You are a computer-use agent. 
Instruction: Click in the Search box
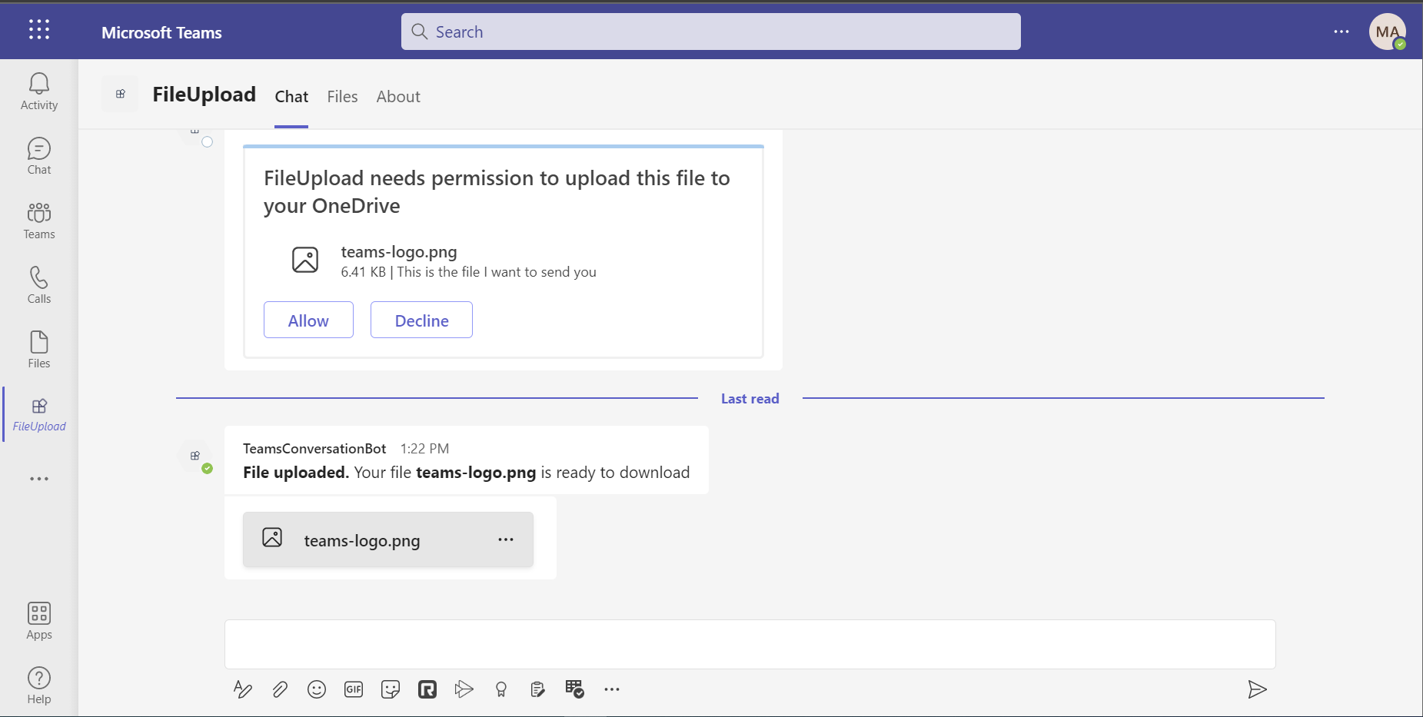pos(710,32)
